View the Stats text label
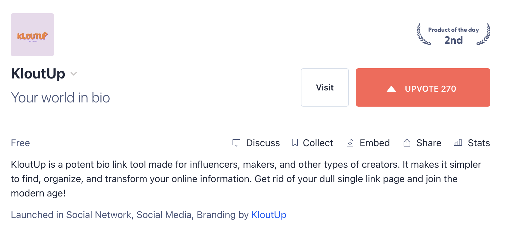The height and width of the screenshot is (236, 510). coord(479,143)
